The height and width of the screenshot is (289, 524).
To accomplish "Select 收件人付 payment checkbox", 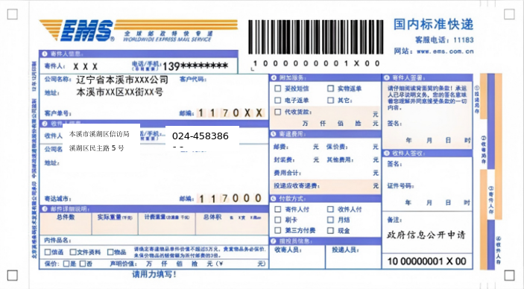I will 330,209.
